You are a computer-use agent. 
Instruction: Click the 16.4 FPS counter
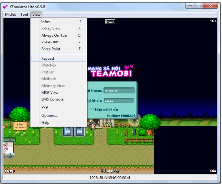click(x=213, y=21)
